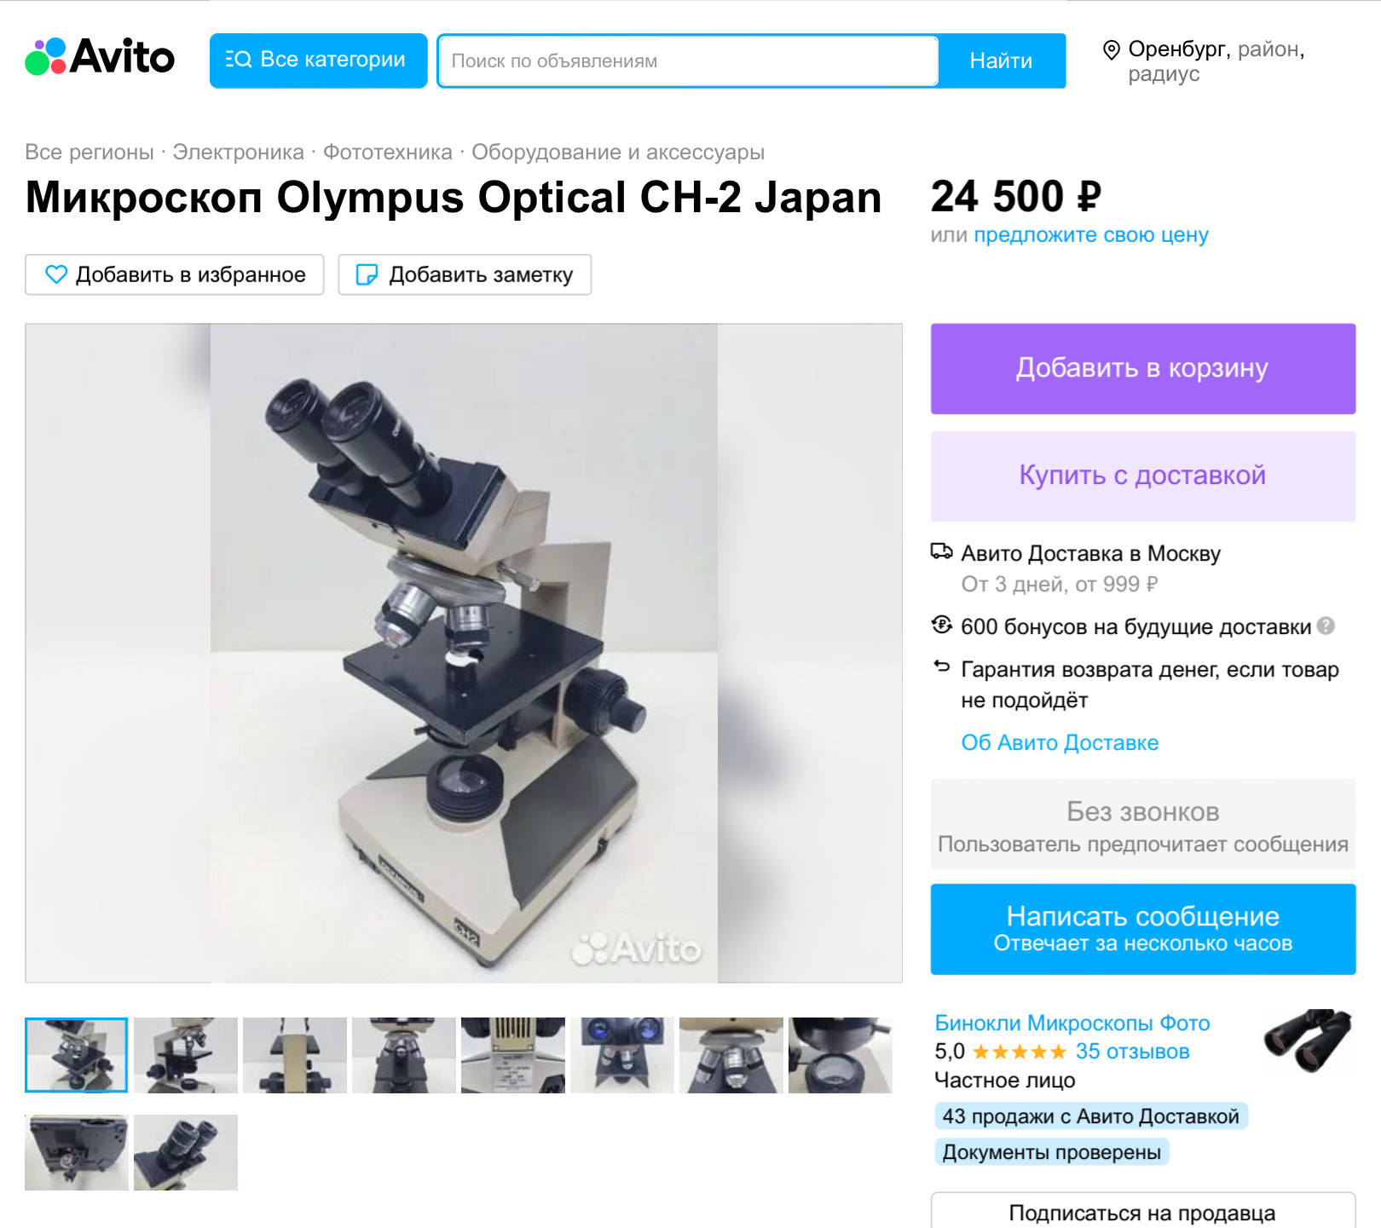Viewport: 1381px width, 1228px height.
Task: Click the Написать сообщение button
Action: click(1143, 929)
